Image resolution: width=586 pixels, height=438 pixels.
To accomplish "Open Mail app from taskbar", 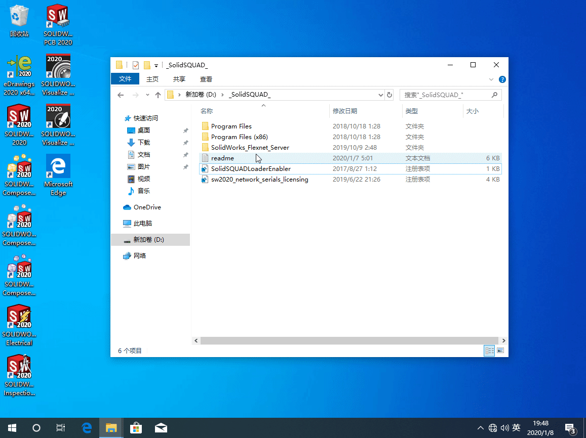I will (x=161, y=428).
